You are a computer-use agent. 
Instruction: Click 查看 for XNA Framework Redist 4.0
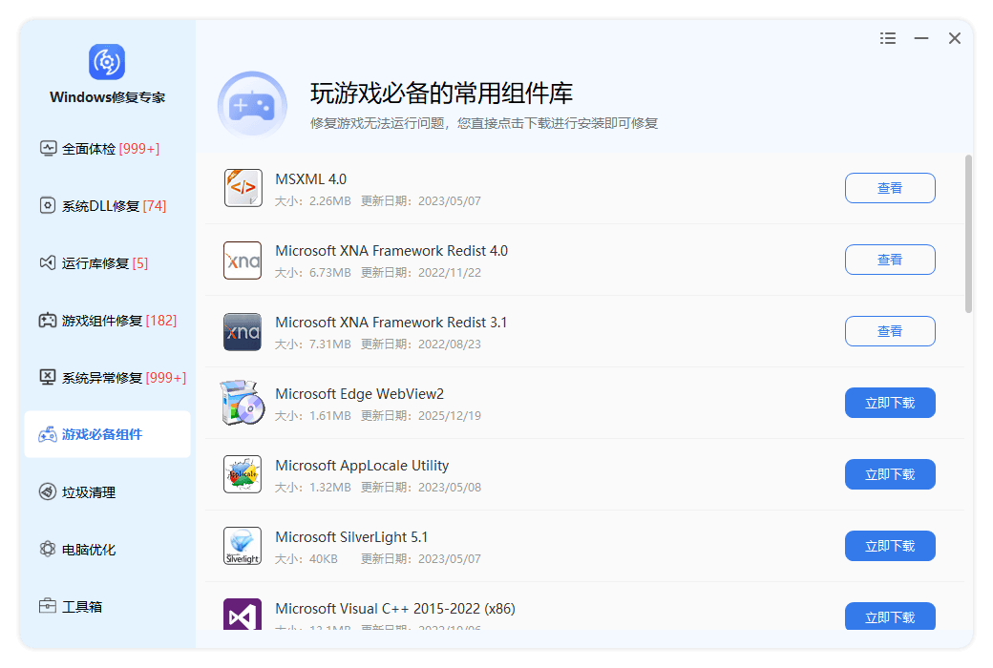890,260
